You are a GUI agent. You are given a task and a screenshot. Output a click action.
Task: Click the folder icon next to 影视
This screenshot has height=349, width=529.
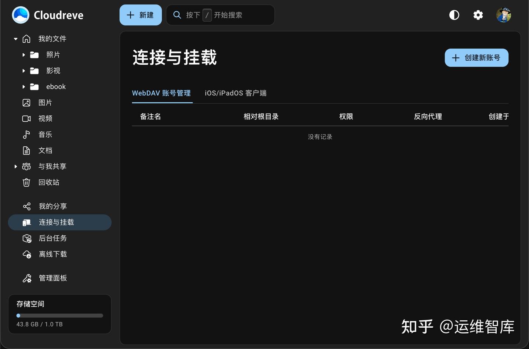(34, 71)
